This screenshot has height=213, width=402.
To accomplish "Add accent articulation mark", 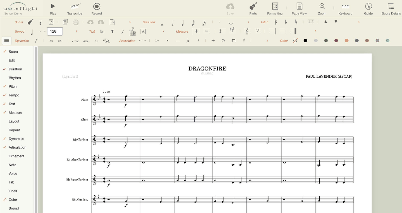I will pos(157,41).
